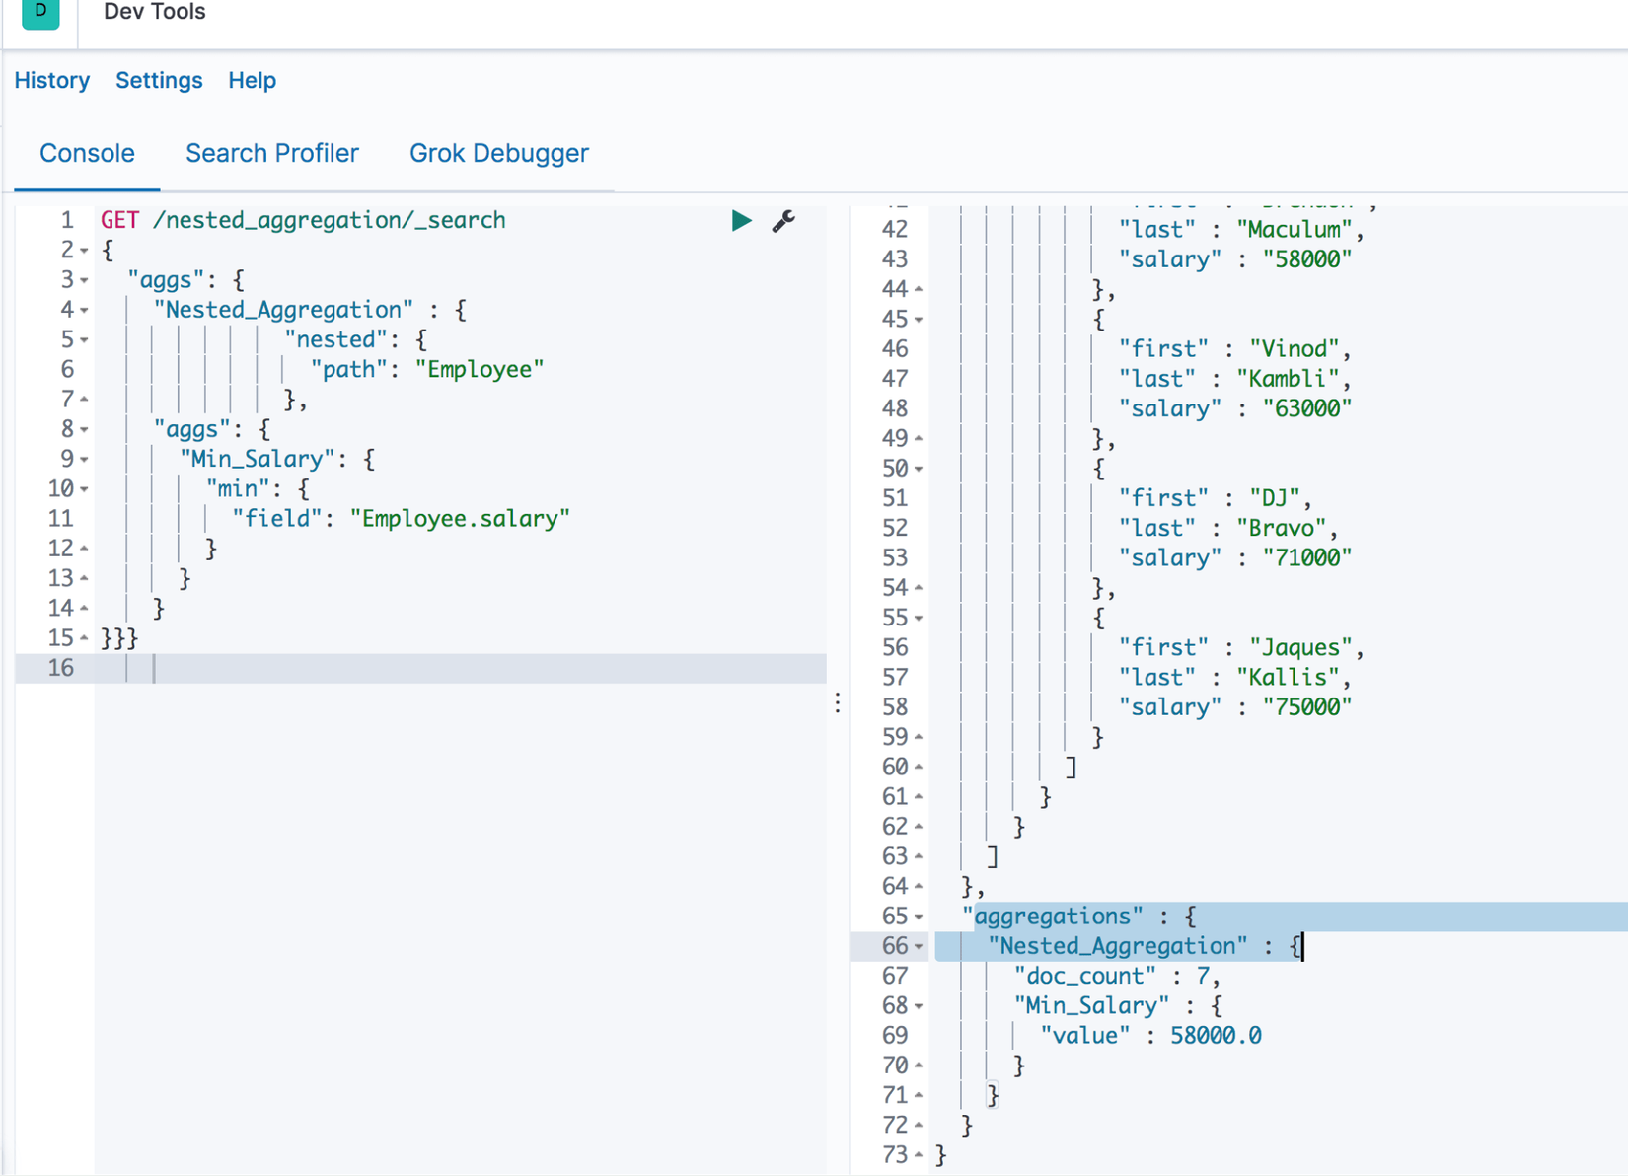This screenshot has width=1628, height=1176.
Task: Fold the Min_Salary block at line 9
Action: pos(84,460)
